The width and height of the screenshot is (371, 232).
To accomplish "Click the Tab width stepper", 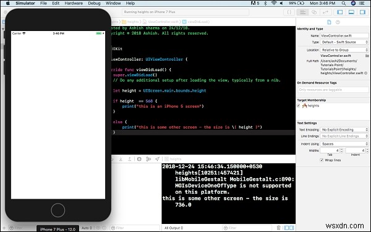I will (341, 150).
